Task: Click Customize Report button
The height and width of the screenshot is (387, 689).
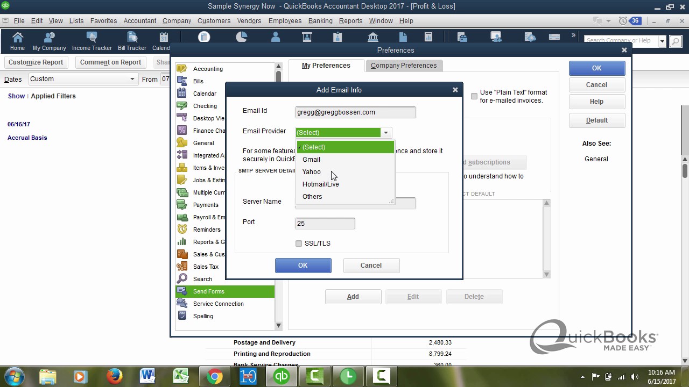Action: click(x=36, y=62)
